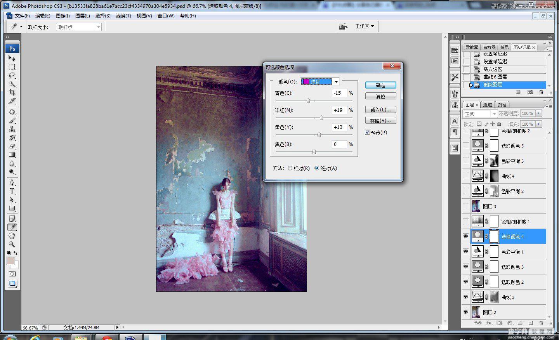Open the 工作区 workspace dropdown
This screenshot has height=340, width=559.
point(365,26)
